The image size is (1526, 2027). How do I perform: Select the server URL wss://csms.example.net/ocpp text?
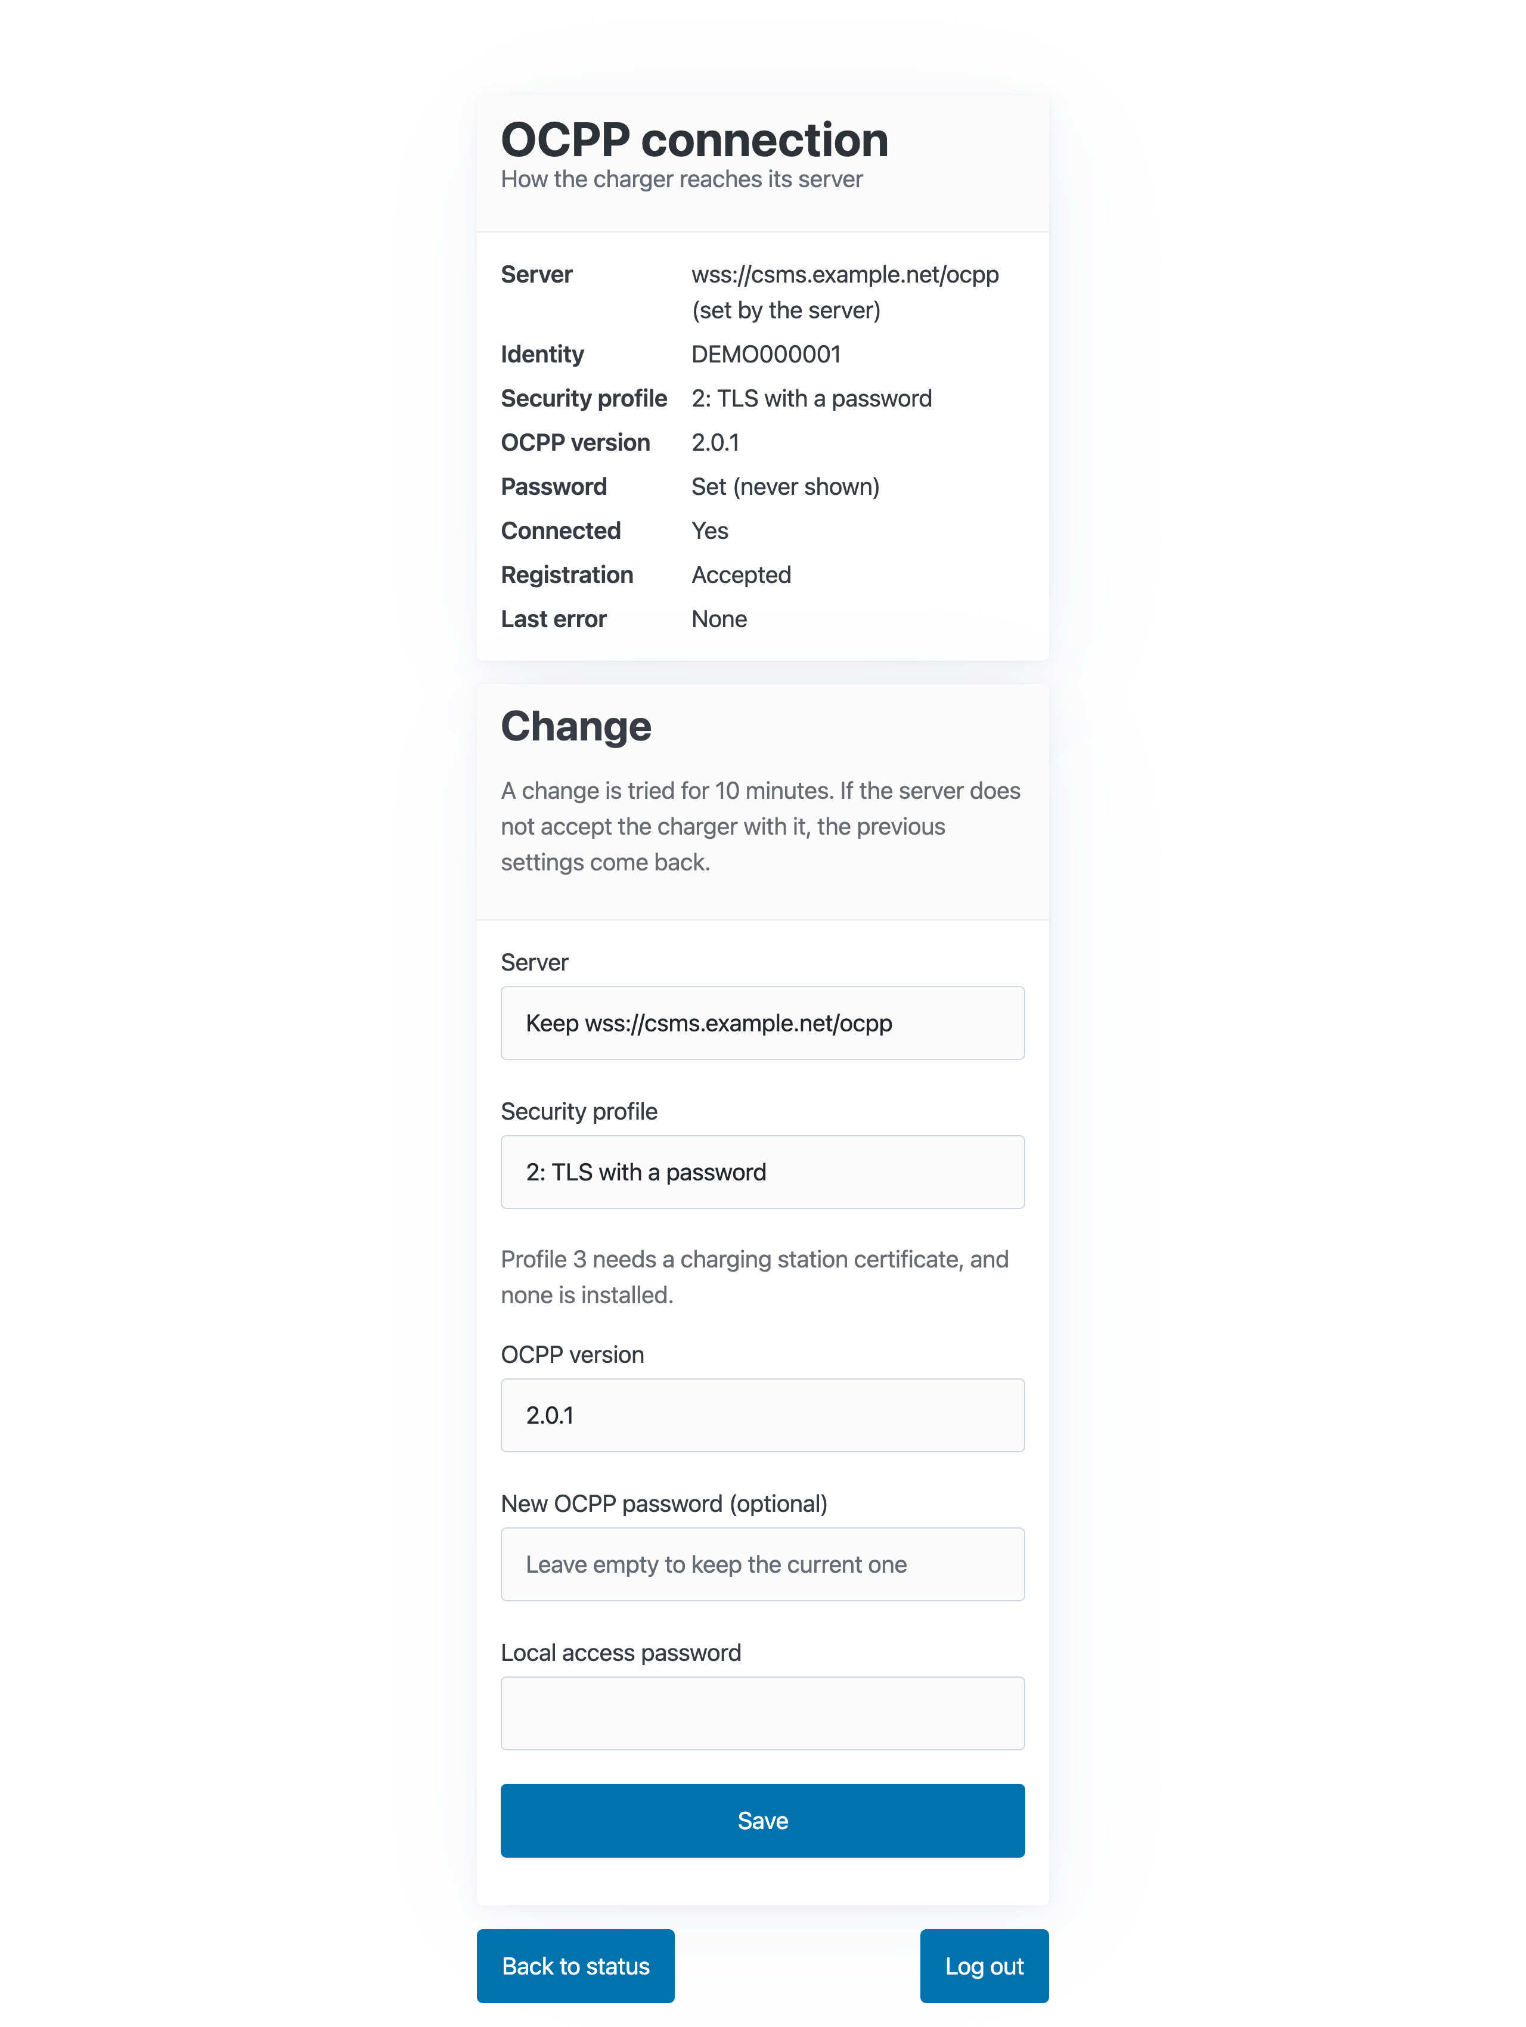click(x=845, y=275)
